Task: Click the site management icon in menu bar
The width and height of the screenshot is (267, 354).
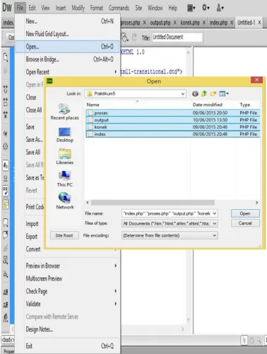Action: (x=220, y=8)
